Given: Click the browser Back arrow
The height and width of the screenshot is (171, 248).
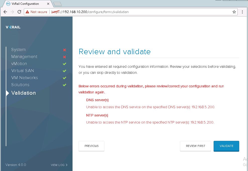Looking at the screenshot, I should coord(5,12).
